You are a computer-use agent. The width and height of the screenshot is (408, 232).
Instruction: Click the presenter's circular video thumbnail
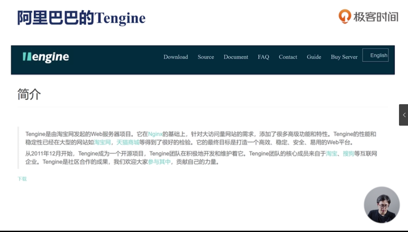[382, 205]
